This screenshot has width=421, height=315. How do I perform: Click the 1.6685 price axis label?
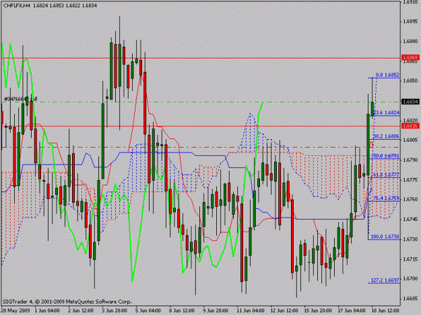pos(411,298)
